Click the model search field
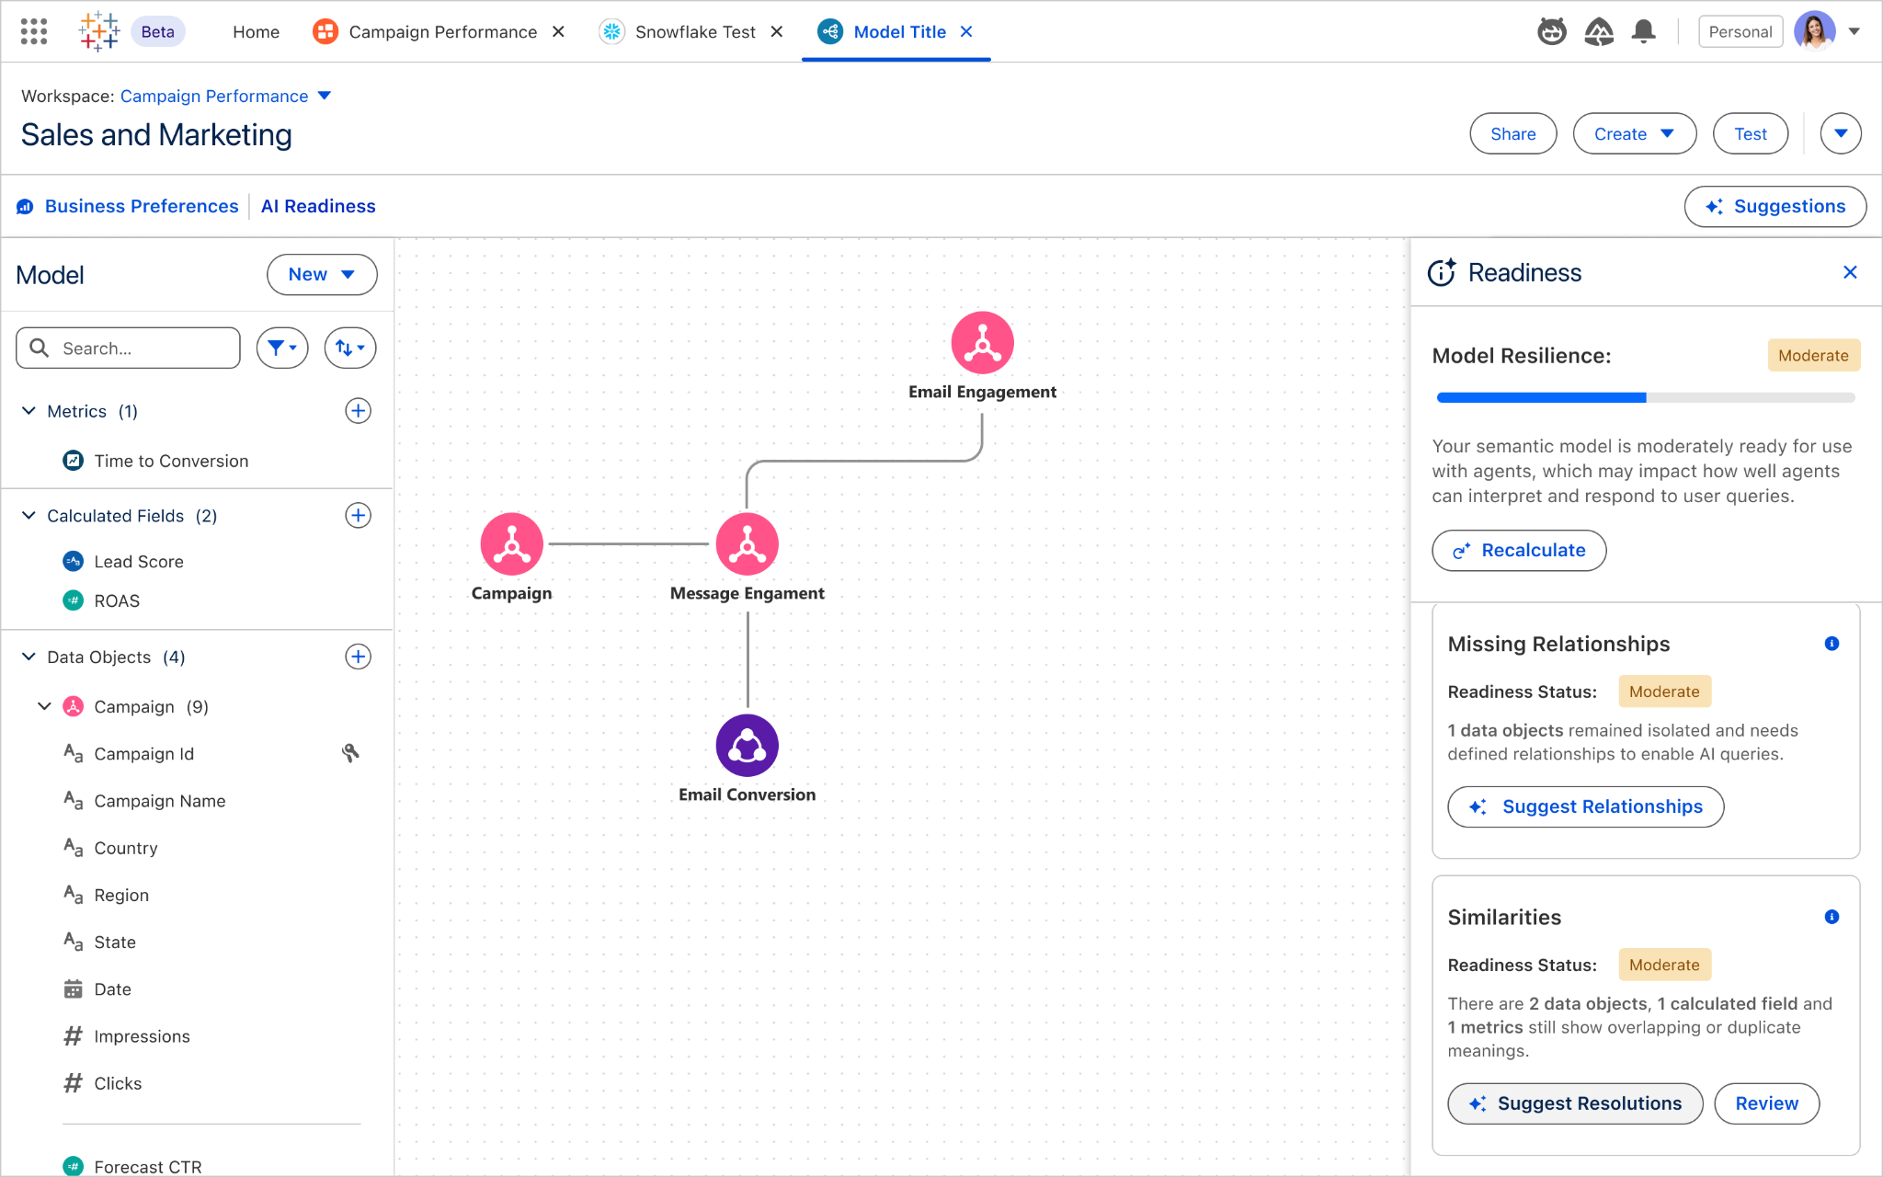 (138, 348)
